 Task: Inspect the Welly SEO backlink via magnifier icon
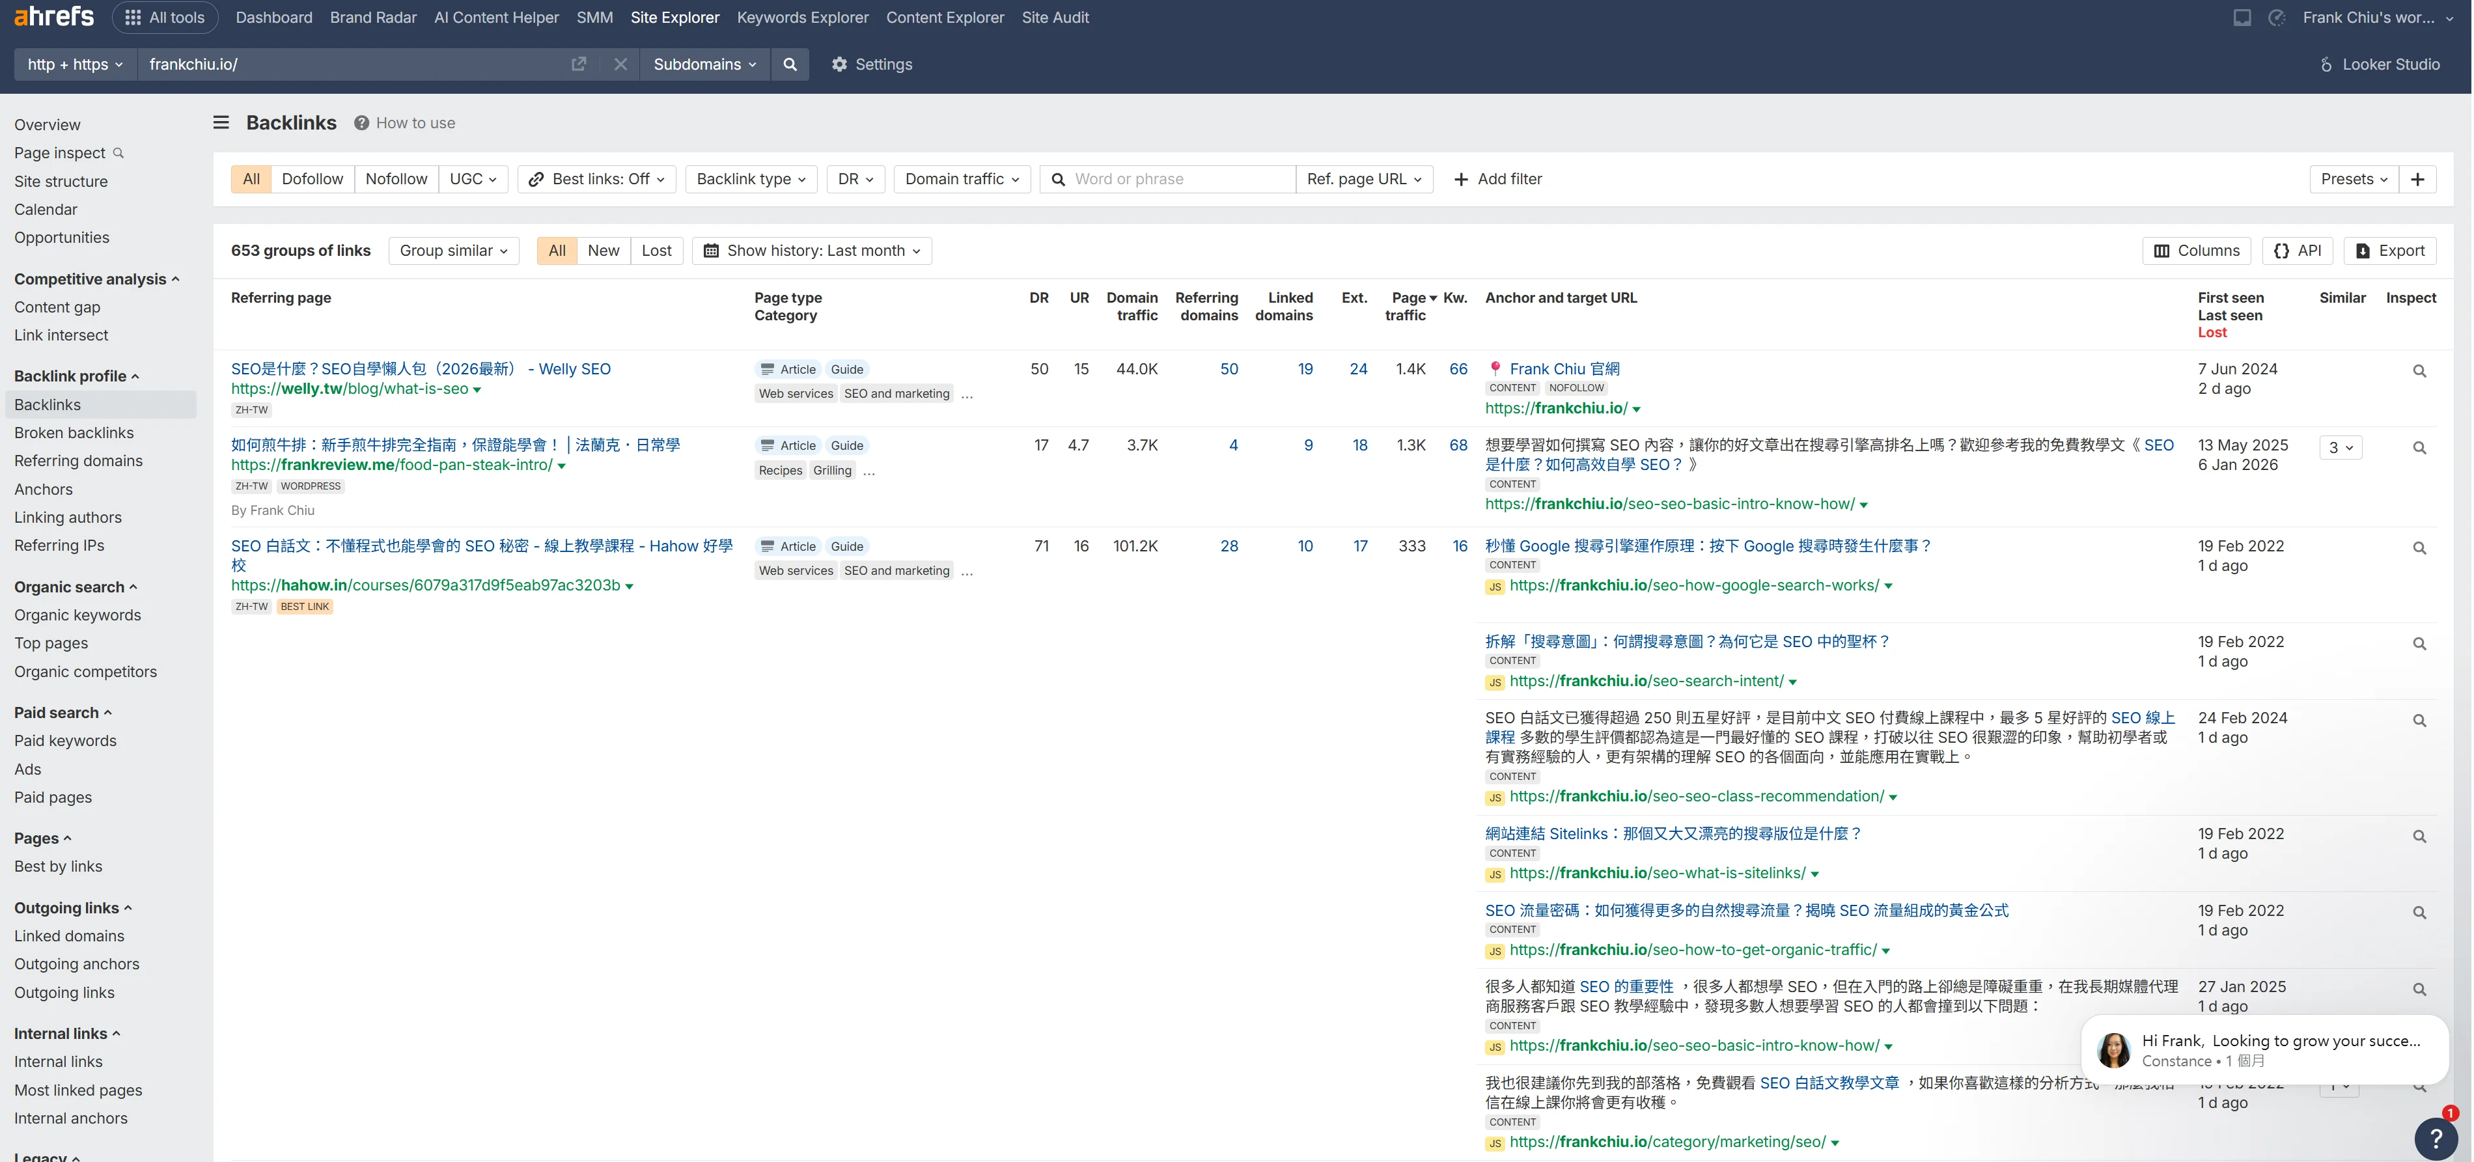(2419, 372)
